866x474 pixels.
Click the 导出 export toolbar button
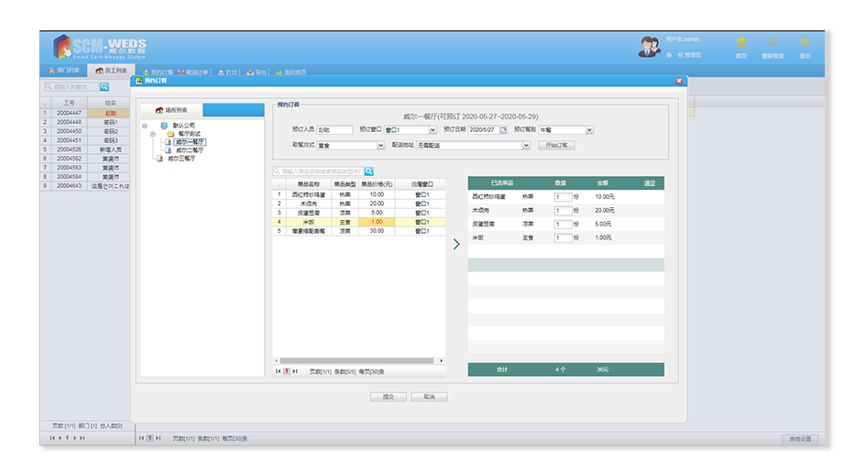(256, 72)
